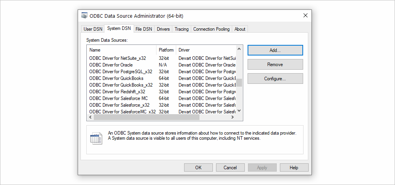395x185 pixels.
Task: Select ODBC Driver for Oracle row
Action: (162, 65)
